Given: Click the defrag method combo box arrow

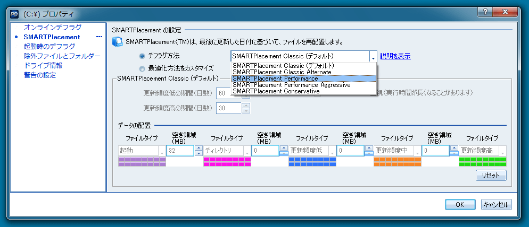Looking at the screenshot, I should pyautogui.click(x=373, y=57).
